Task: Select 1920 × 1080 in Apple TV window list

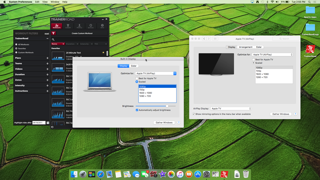Action: coord(274,74)
